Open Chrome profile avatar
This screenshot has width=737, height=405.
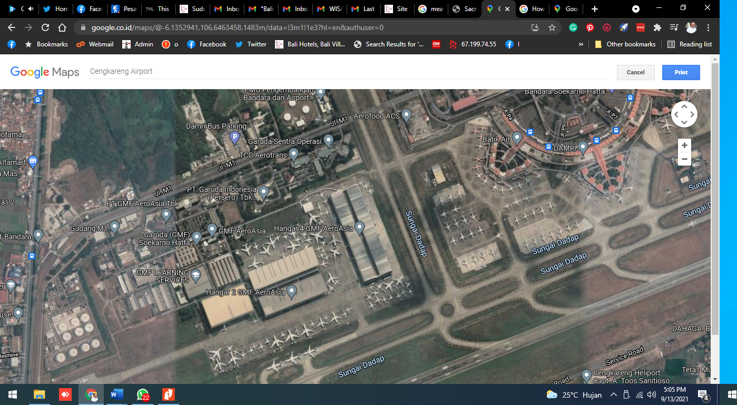click(691, 27)
